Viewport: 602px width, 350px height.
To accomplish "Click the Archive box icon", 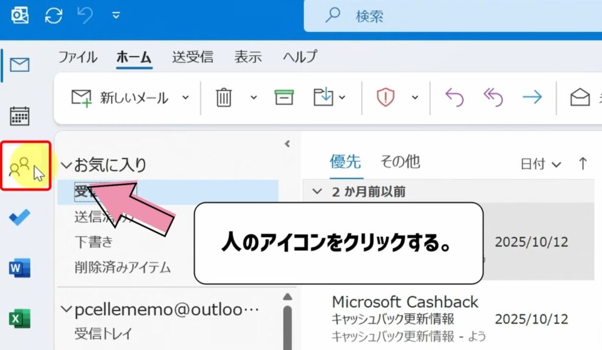I will (284, 97).
